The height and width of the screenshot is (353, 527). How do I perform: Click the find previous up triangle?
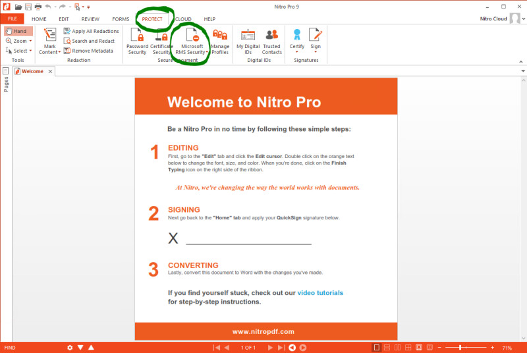click(x=91, y=347)
